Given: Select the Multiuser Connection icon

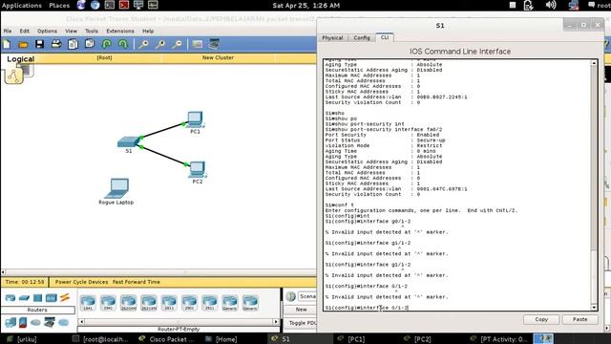Looking at the screenshot, I should 63,323.
